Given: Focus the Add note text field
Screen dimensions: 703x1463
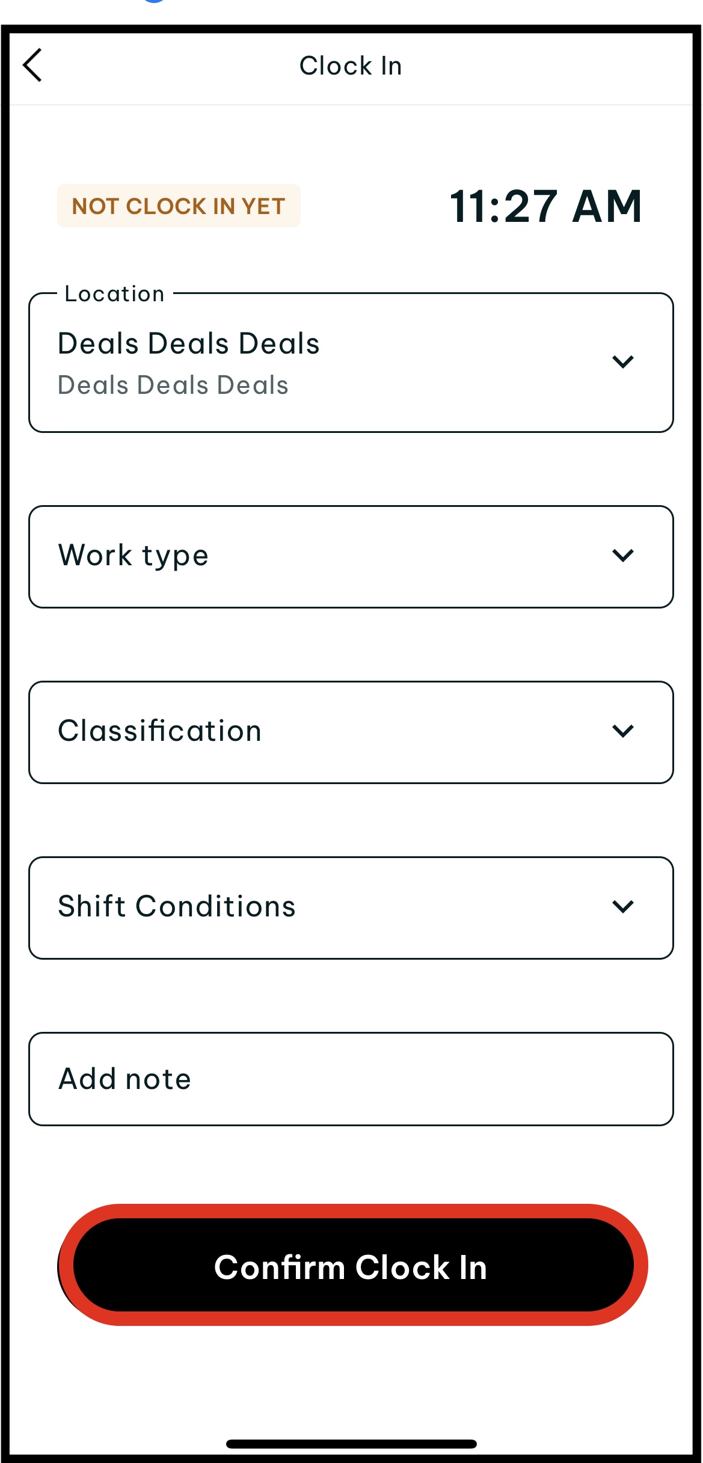Looking at the screenshot, I should tap(351, 1079).
